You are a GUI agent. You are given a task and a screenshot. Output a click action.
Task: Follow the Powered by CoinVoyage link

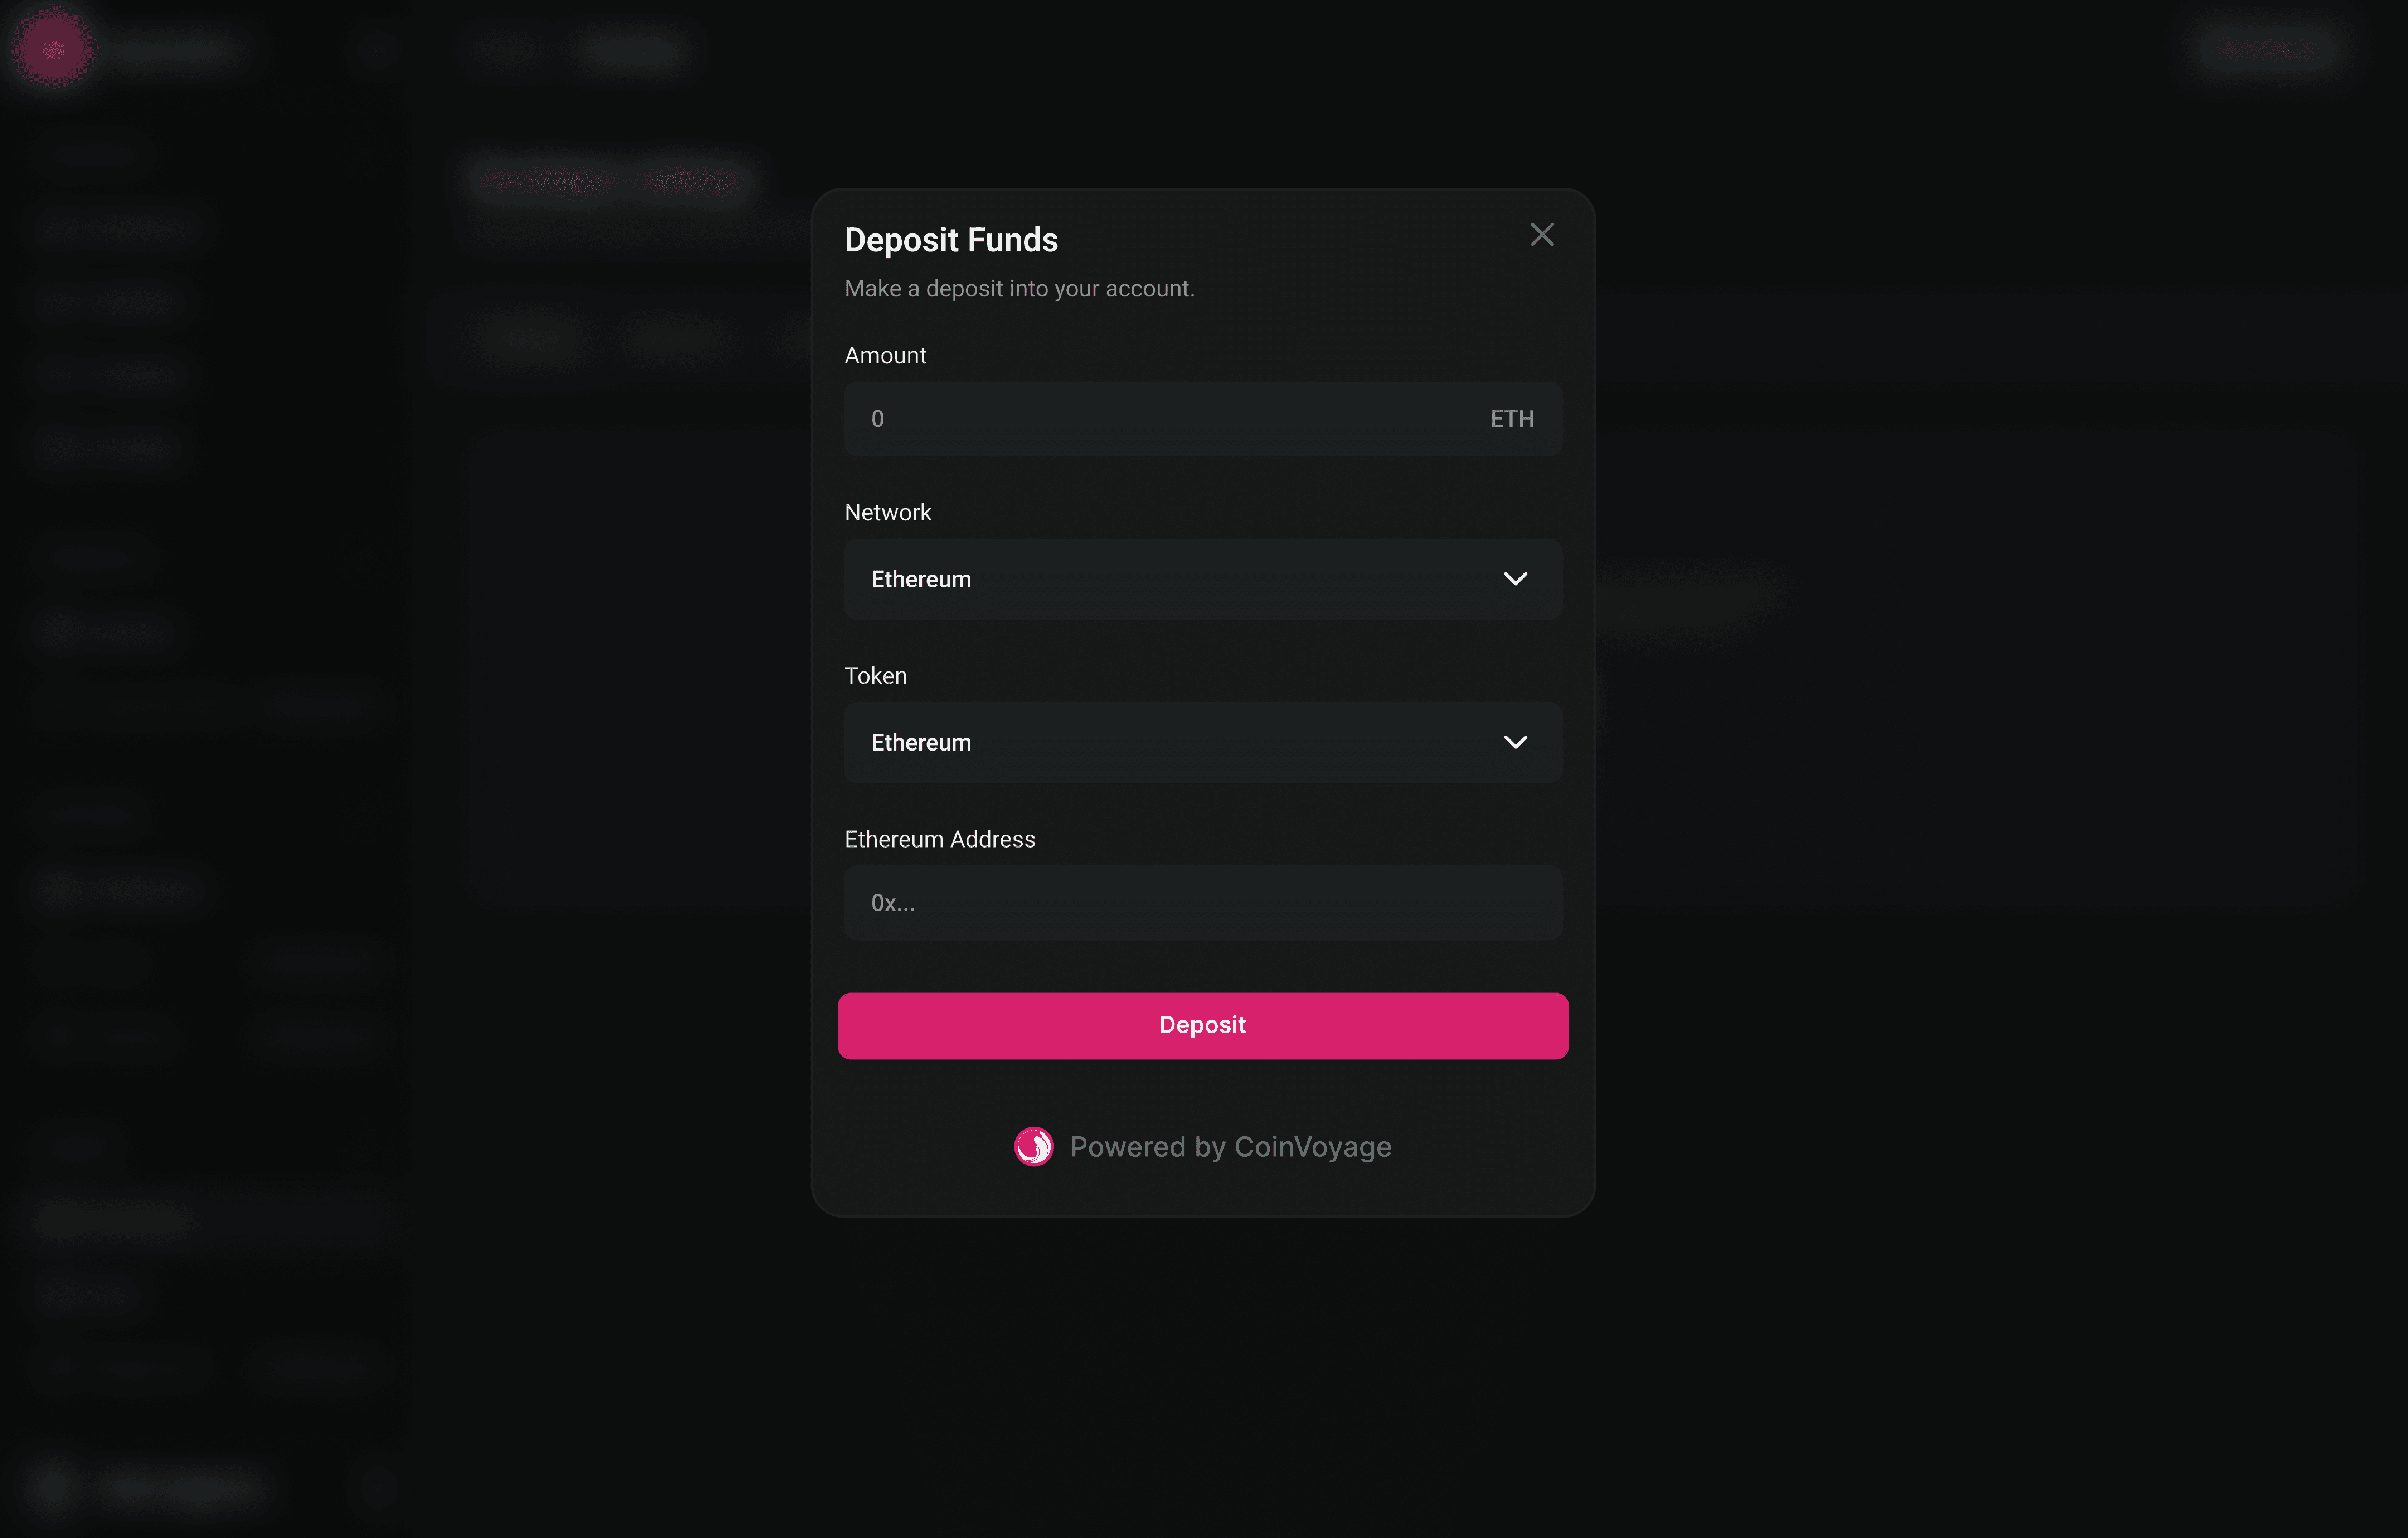[1231, 1147]
